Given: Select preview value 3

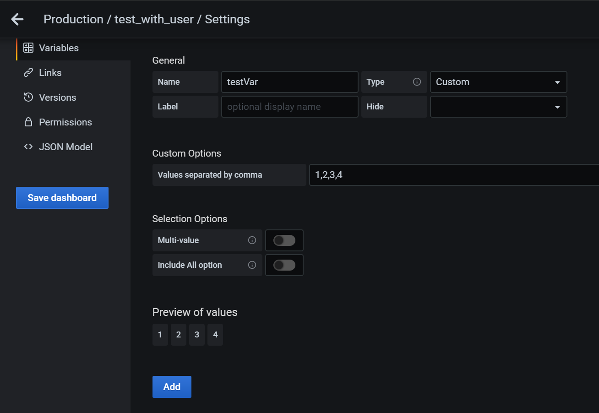Looking at the screenshot, I should tap(196, 334).
